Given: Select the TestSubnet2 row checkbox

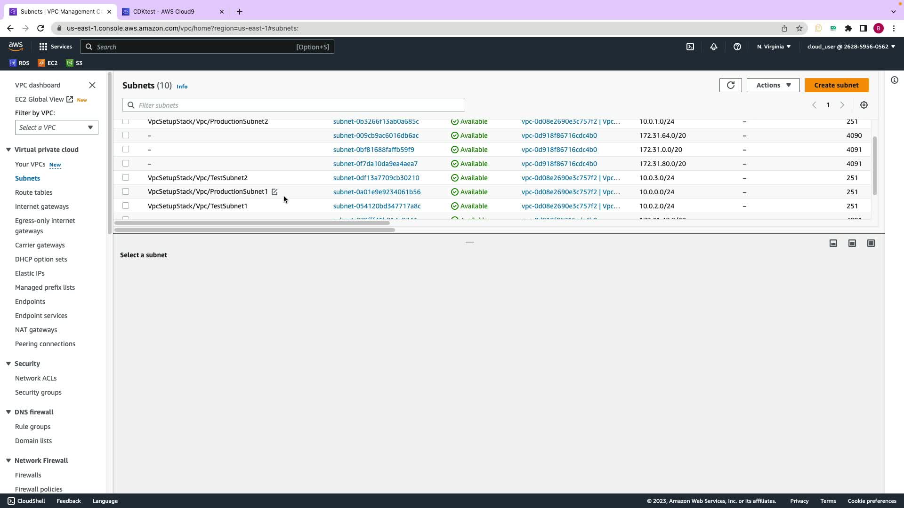Looking at the screenshot, I should point(126,177).
